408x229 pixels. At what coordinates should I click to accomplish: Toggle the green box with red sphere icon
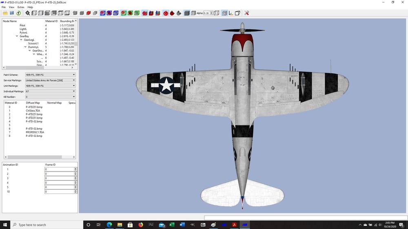(x=124, y=13)
